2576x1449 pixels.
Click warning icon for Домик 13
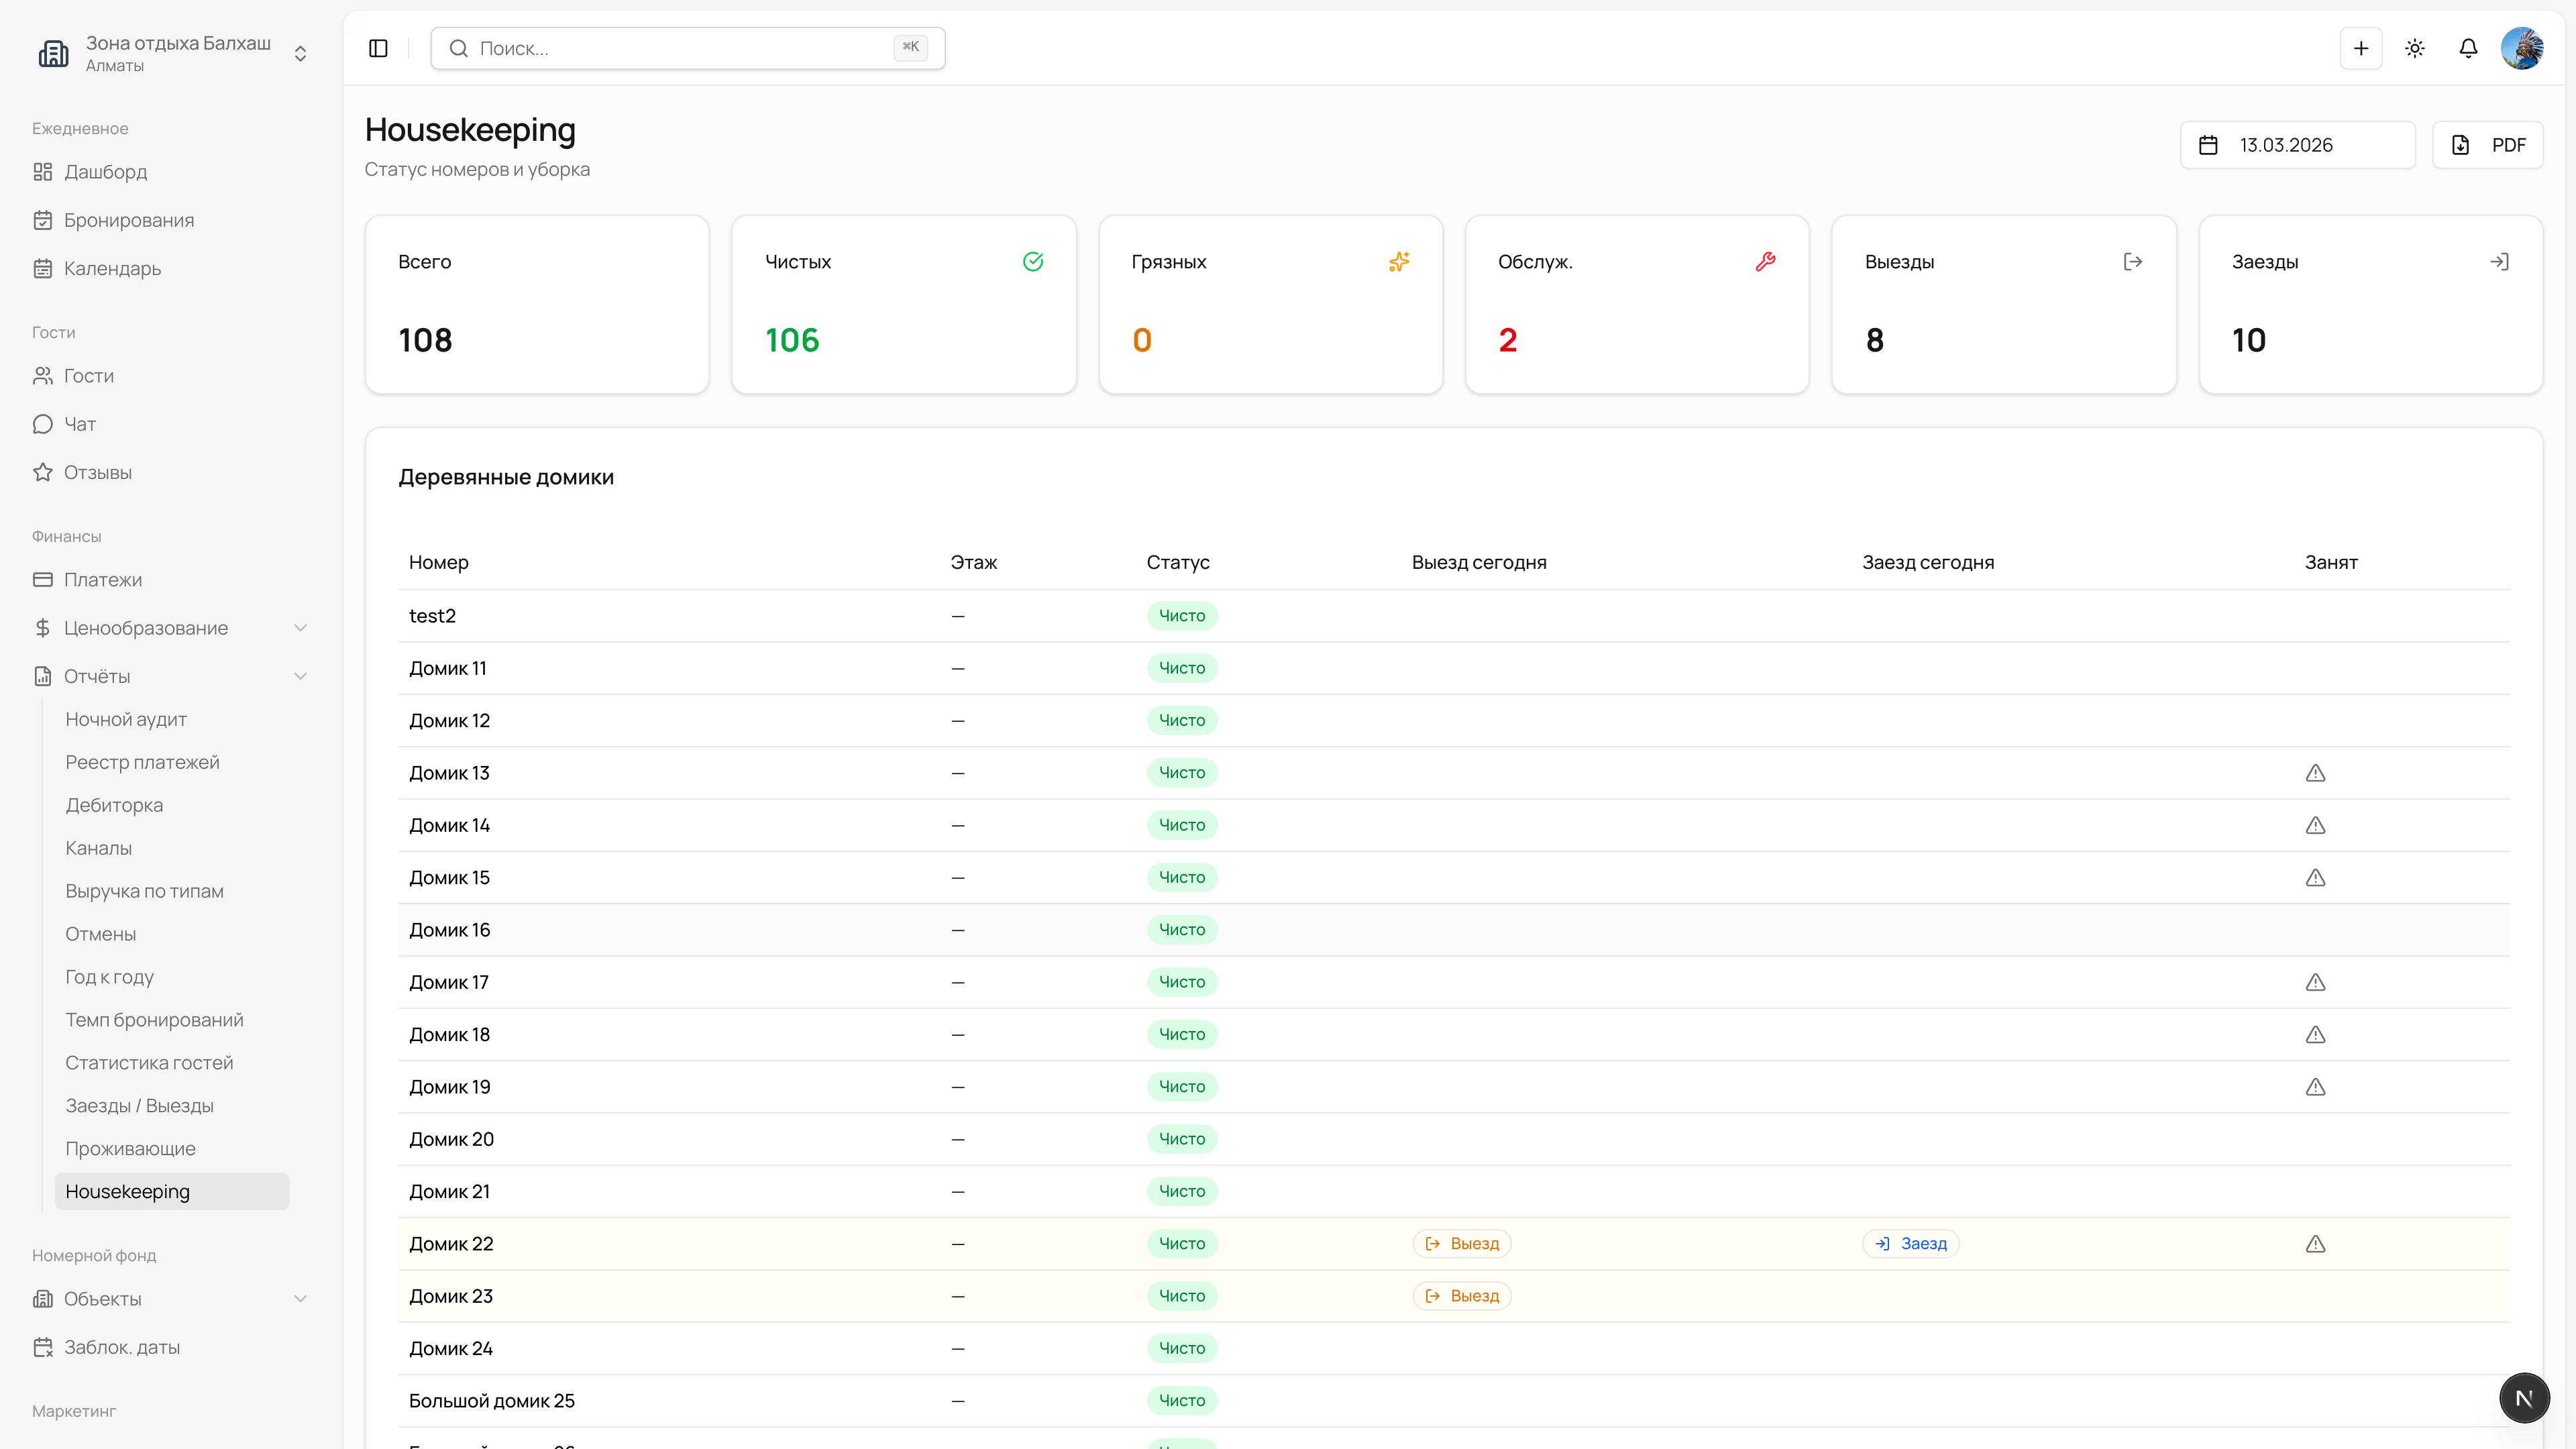[x=2315, y=773]
